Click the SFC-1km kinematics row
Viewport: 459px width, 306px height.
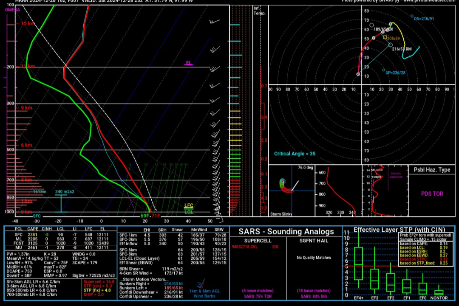coord(173,235)
